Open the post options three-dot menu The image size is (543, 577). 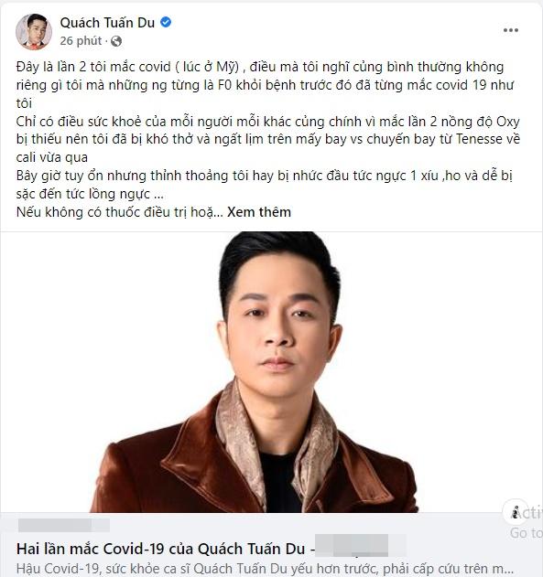pos(511,30)
